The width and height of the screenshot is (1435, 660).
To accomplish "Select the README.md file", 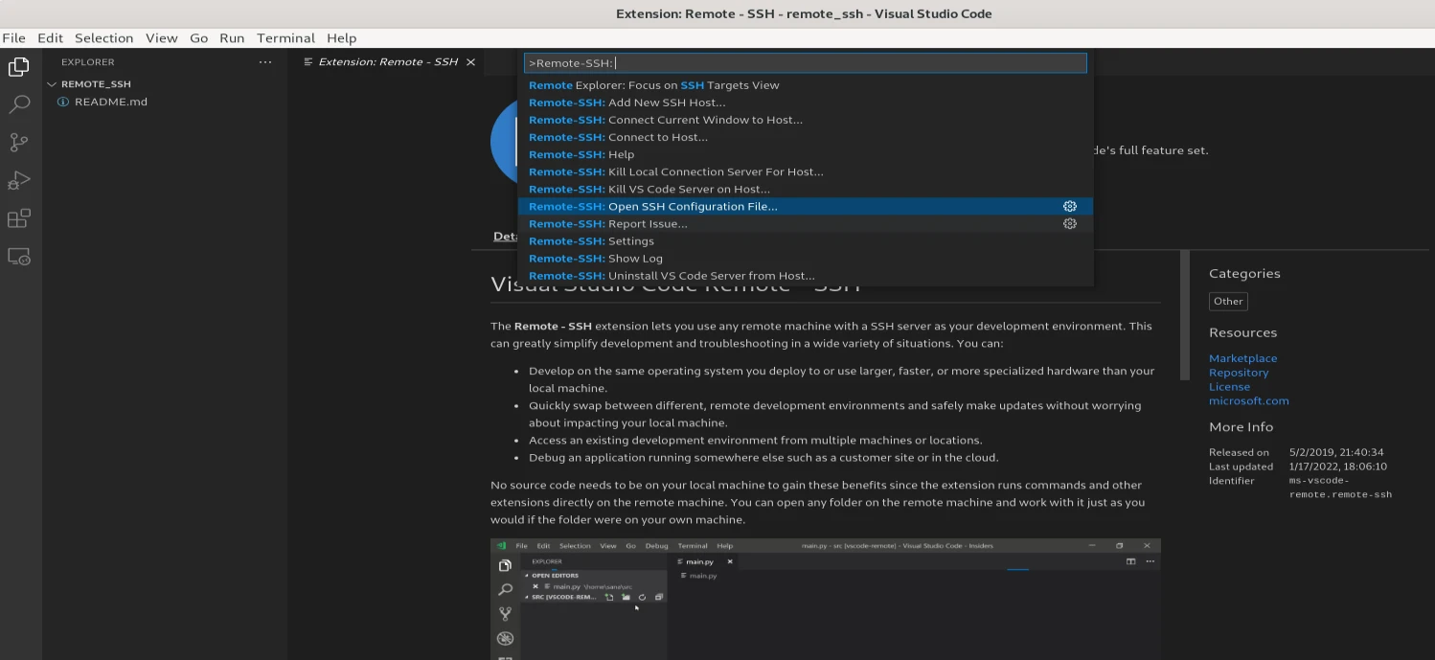I will coord(108,101).
